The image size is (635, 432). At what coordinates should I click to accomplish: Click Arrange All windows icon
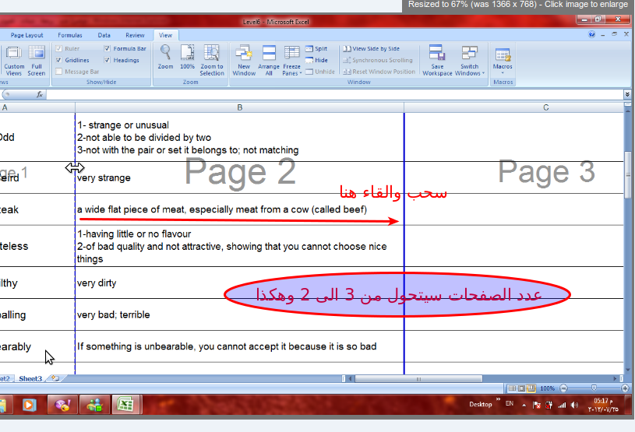coord(269,60)
